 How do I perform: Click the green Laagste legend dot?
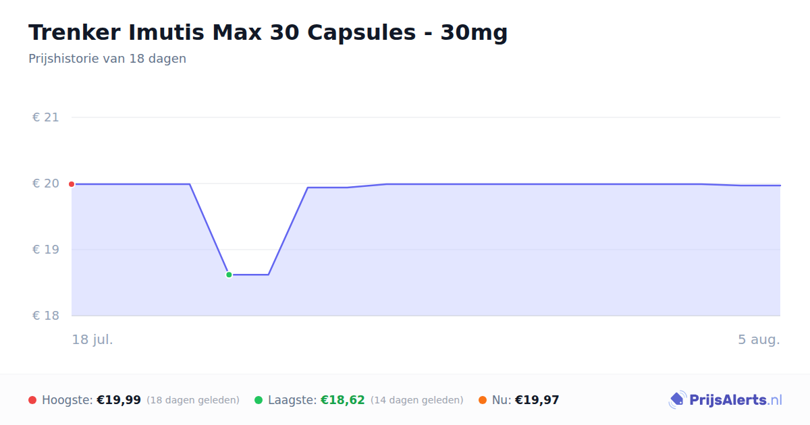click(259, 400)
